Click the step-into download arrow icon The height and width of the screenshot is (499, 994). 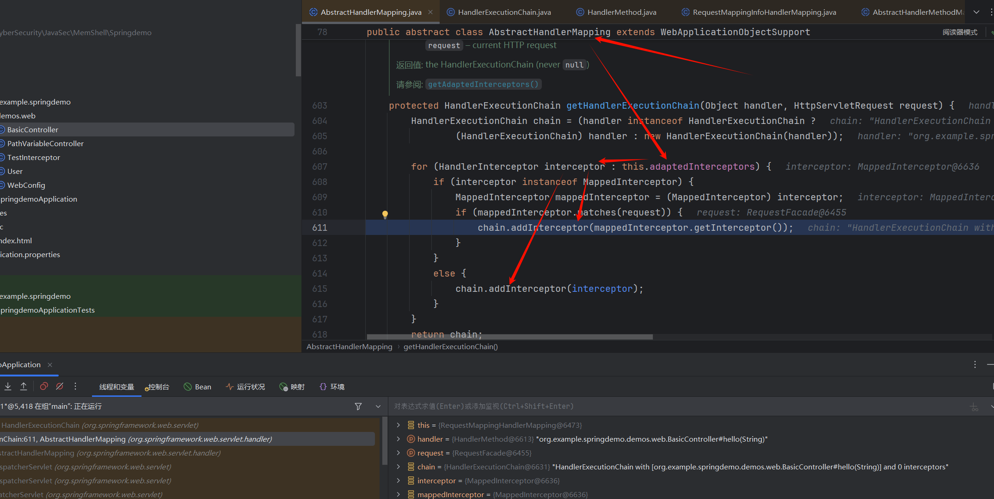coord(8,386)
